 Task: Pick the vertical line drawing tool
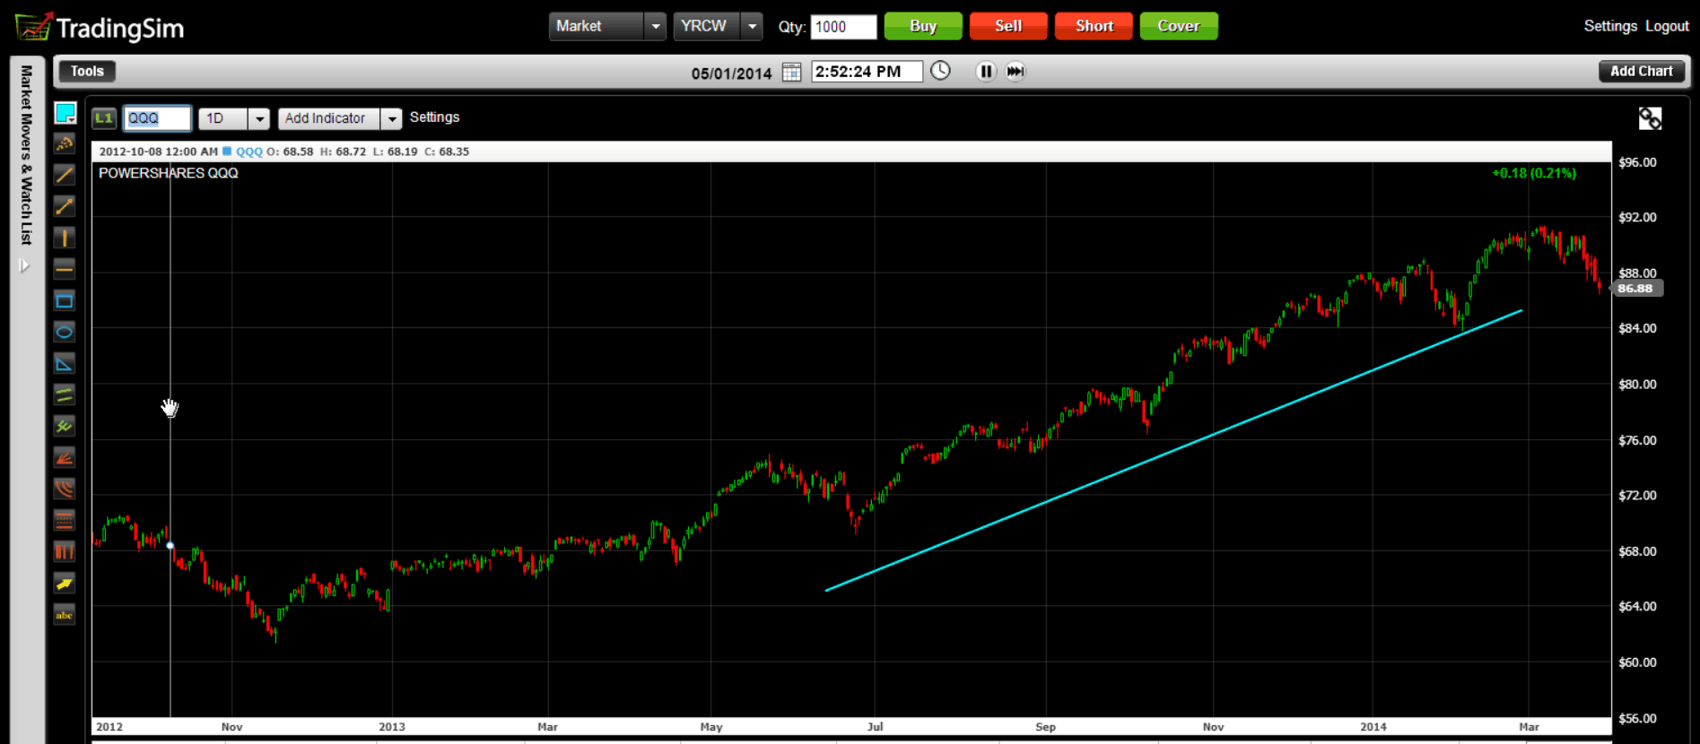[65, 238]
